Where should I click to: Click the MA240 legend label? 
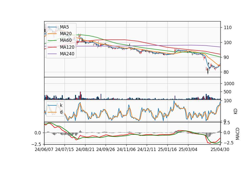(67, 54)
